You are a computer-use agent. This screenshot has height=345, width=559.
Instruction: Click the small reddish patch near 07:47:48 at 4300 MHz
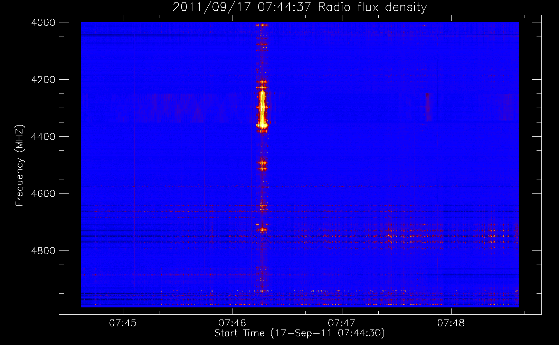click(428, 107)
